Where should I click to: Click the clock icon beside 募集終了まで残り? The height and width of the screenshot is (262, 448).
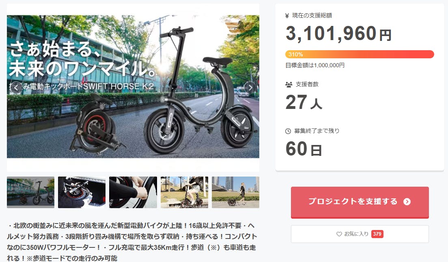pyautogui.click(x=288, y=131)
